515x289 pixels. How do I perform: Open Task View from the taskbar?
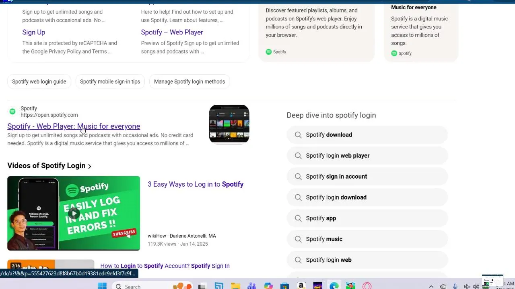202,286
